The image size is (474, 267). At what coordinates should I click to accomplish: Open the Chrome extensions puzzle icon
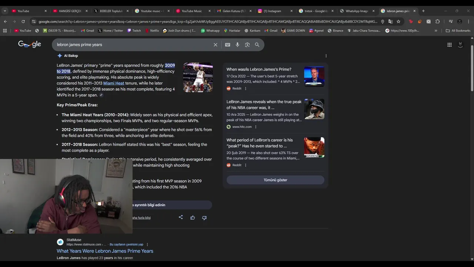coord(437,22)
